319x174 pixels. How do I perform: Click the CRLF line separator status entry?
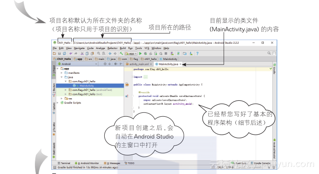tap(220, 167)
